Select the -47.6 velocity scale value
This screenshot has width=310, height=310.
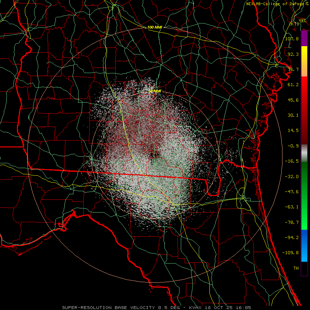(292, 192)
